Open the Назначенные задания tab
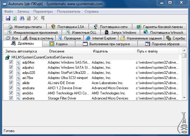 coord(141,38)
